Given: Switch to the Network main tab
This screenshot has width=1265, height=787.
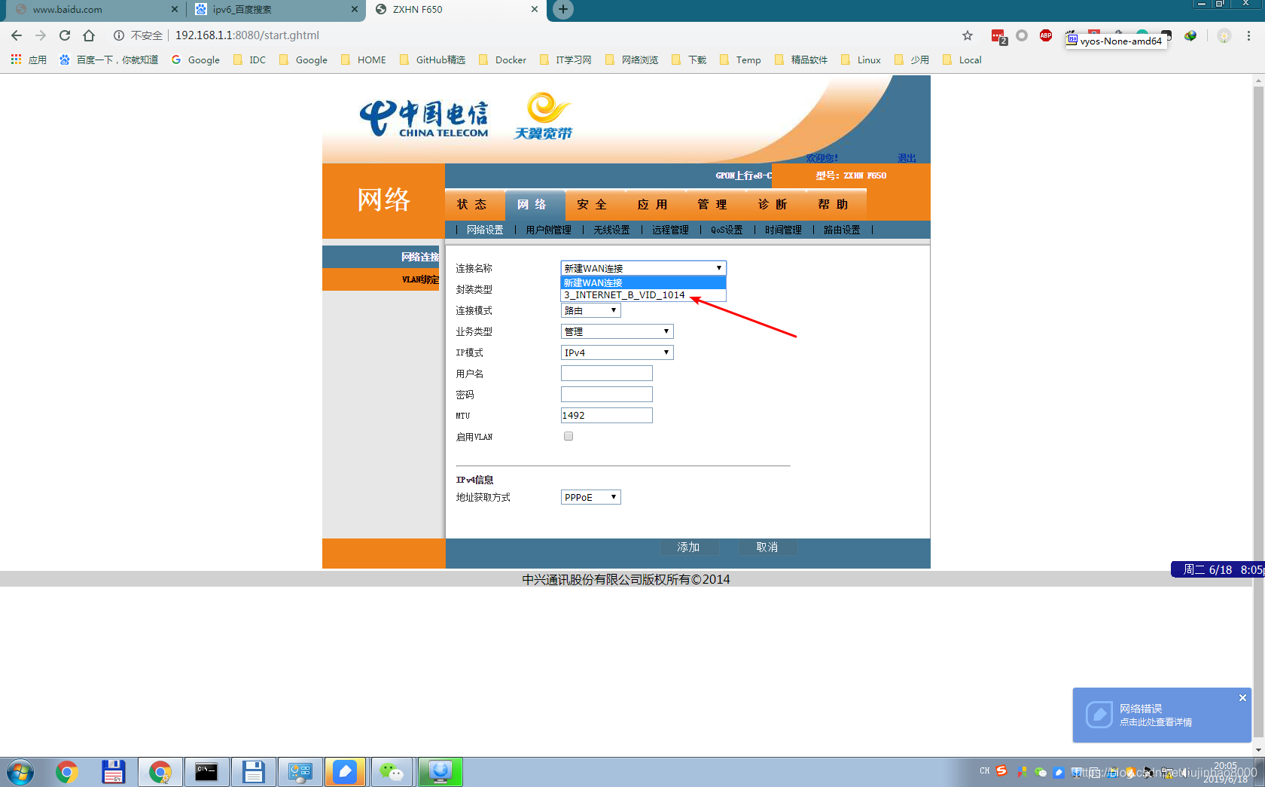Looking at the screenshot, I should pyautogui.click(x=535, y=204).
